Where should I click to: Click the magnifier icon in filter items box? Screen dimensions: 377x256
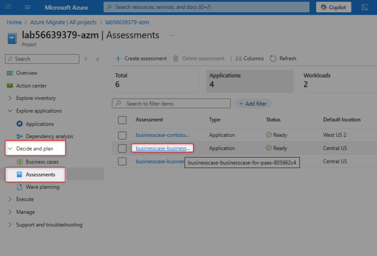coord(118,104)
